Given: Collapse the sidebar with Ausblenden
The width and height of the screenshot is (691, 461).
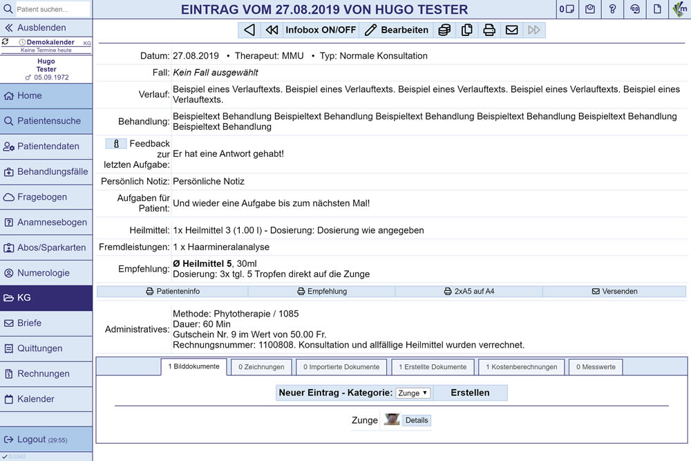Looking at the screenshot, I should 46,28.
